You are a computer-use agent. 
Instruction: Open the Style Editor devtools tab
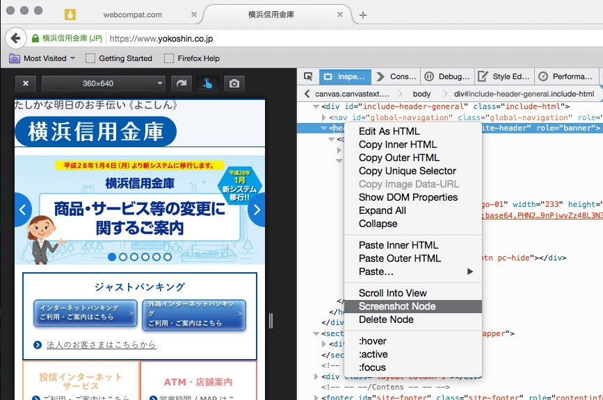click(x=504, y=76)
